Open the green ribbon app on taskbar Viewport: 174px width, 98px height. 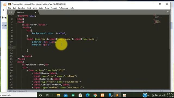coord(73,95)
